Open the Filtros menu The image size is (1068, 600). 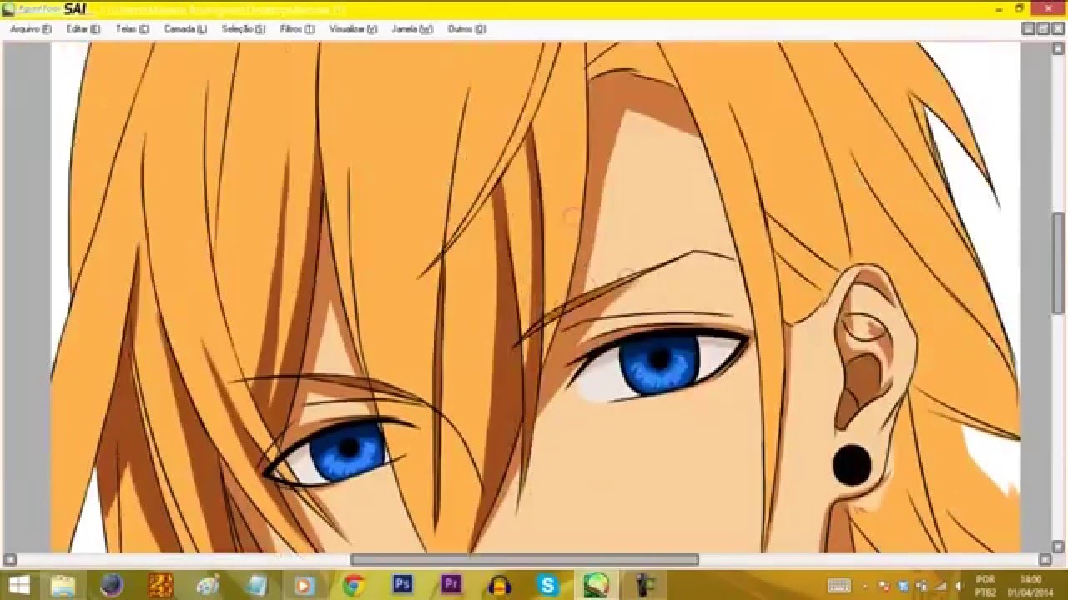coord(298,29)
